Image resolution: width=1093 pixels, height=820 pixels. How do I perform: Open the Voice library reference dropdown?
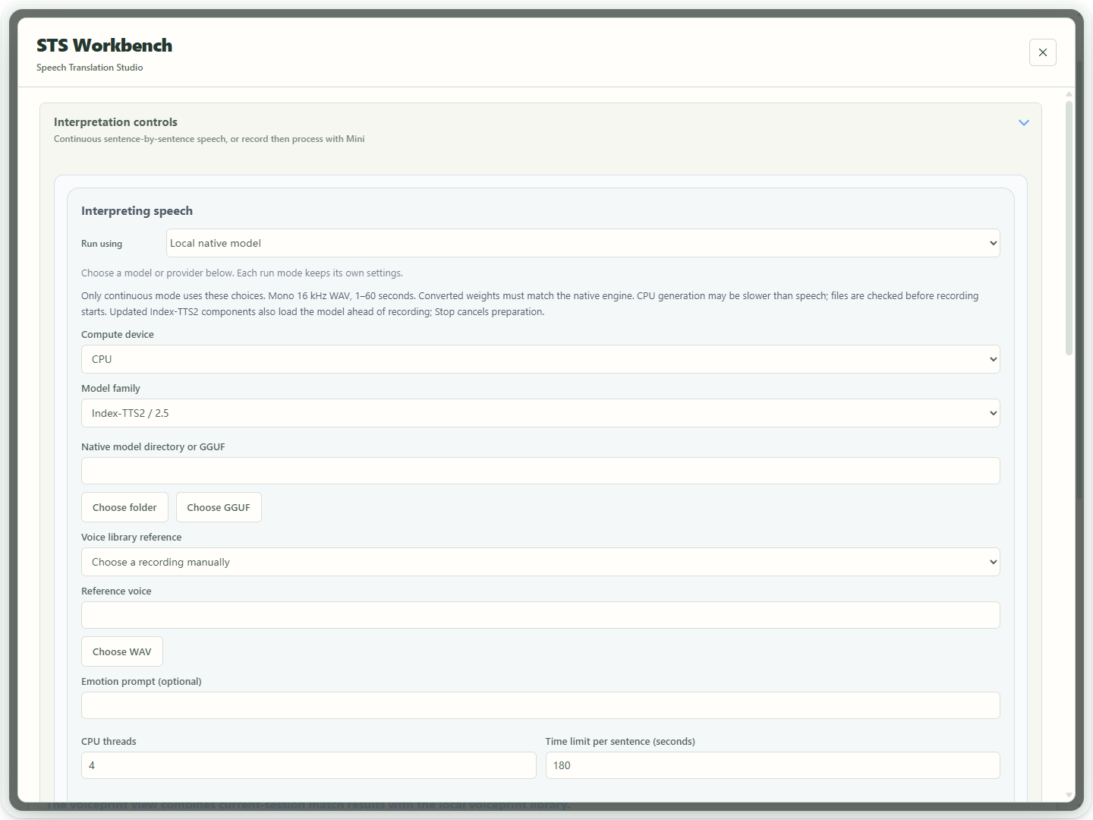pyautogui.click(x=540, y=562)
